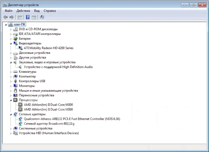
Task: Collapse the Сетевые адаптеры node
Action: (x=11, y=114)
